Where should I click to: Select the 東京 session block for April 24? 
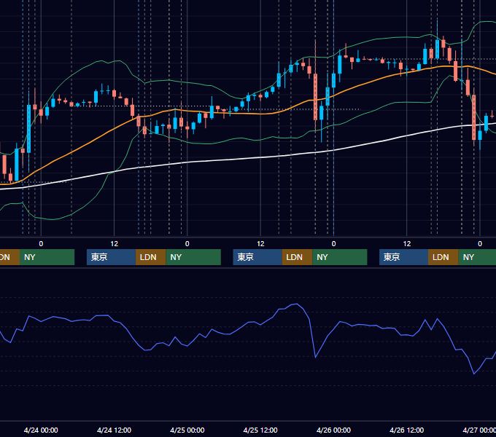[111, 257]
